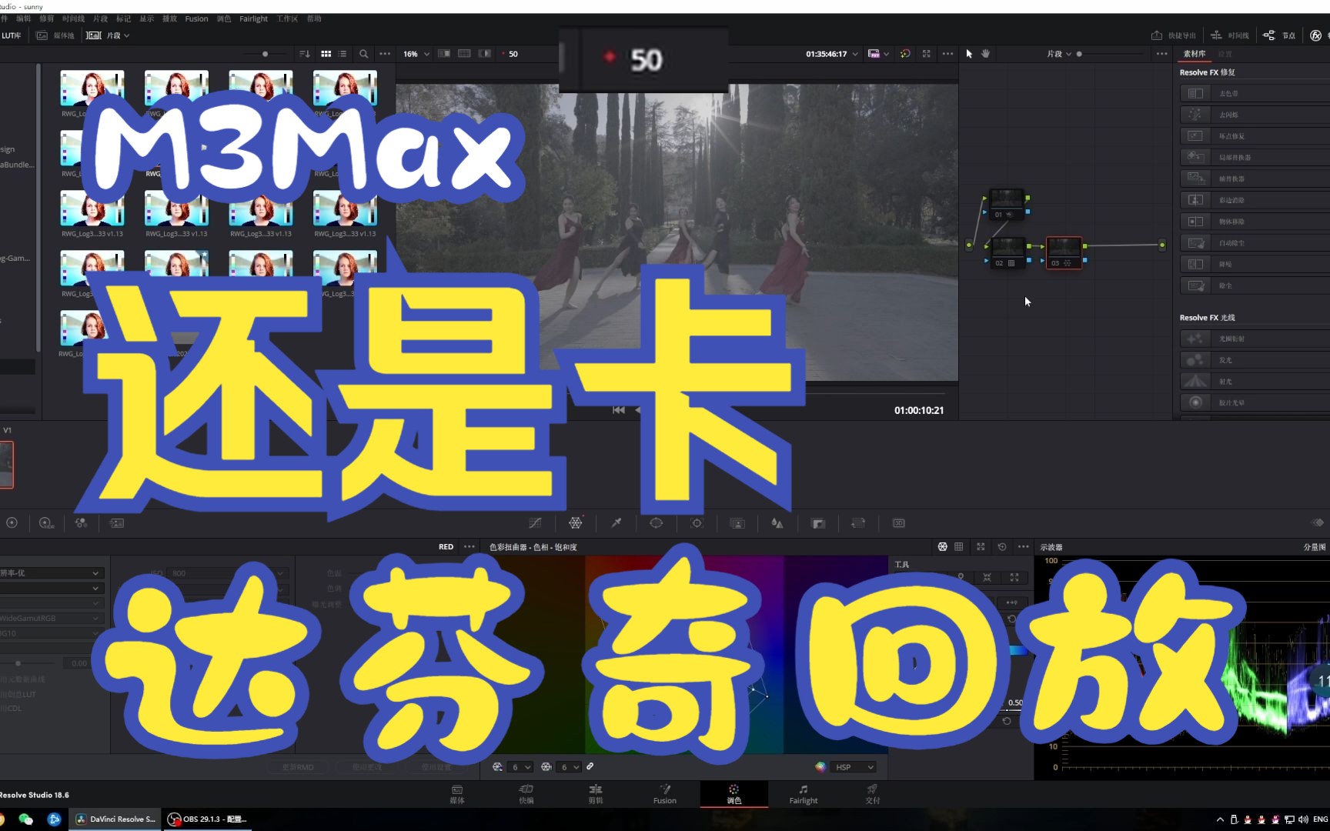Viewport: 1330px width, 831px height.
Task: Open the 16% viewer zoom dropdown
Action: tap(416, 54)
